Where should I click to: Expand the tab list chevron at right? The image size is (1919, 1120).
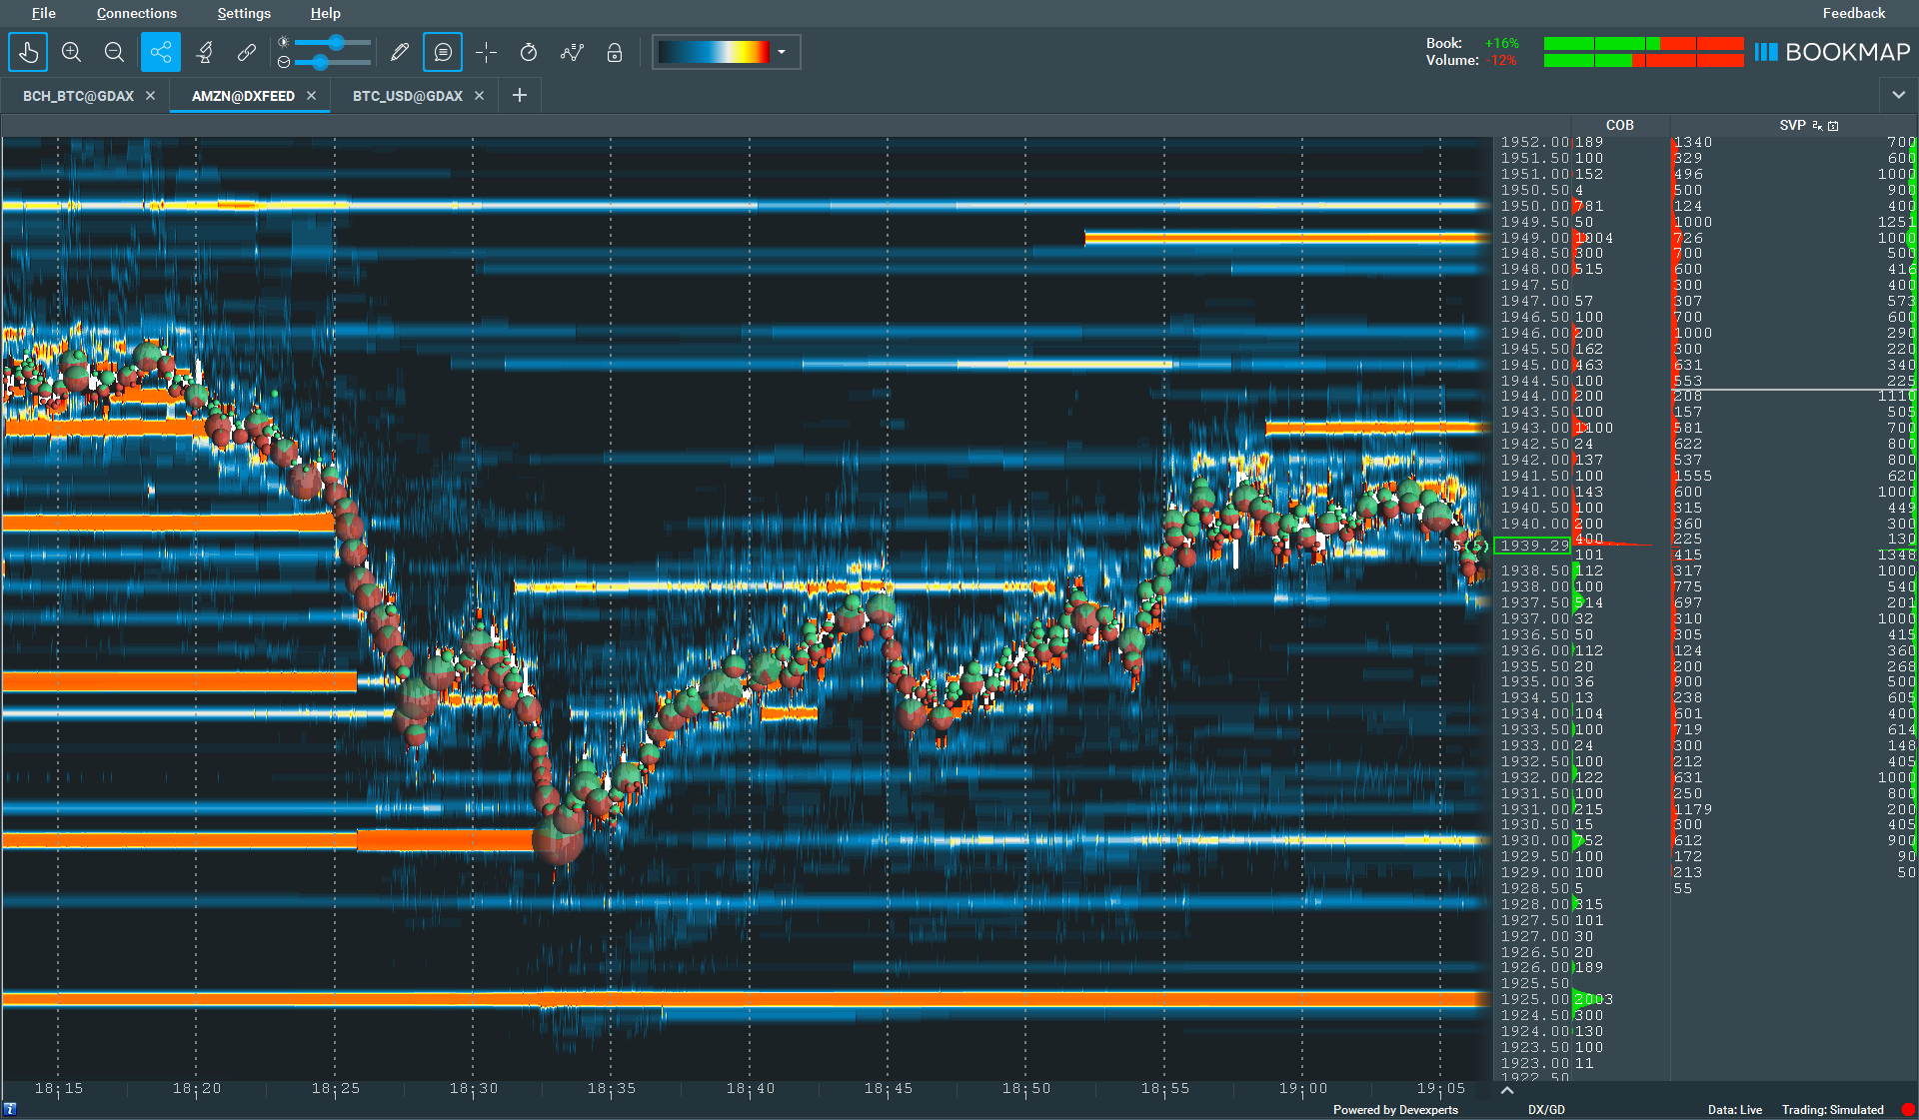[x=1898, y=95]
